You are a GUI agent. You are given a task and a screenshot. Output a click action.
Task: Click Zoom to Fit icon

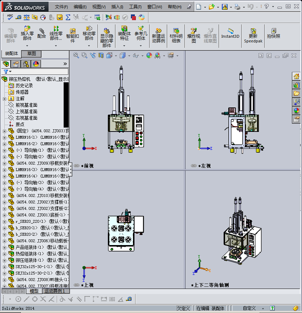[76, 55]
